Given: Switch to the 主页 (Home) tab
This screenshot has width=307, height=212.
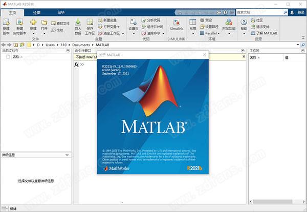Looking at the screenshot, I should coord(12,13).
